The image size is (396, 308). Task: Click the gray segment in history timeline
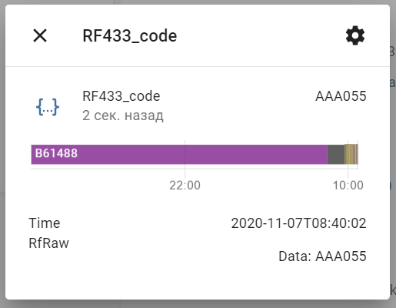336,154
